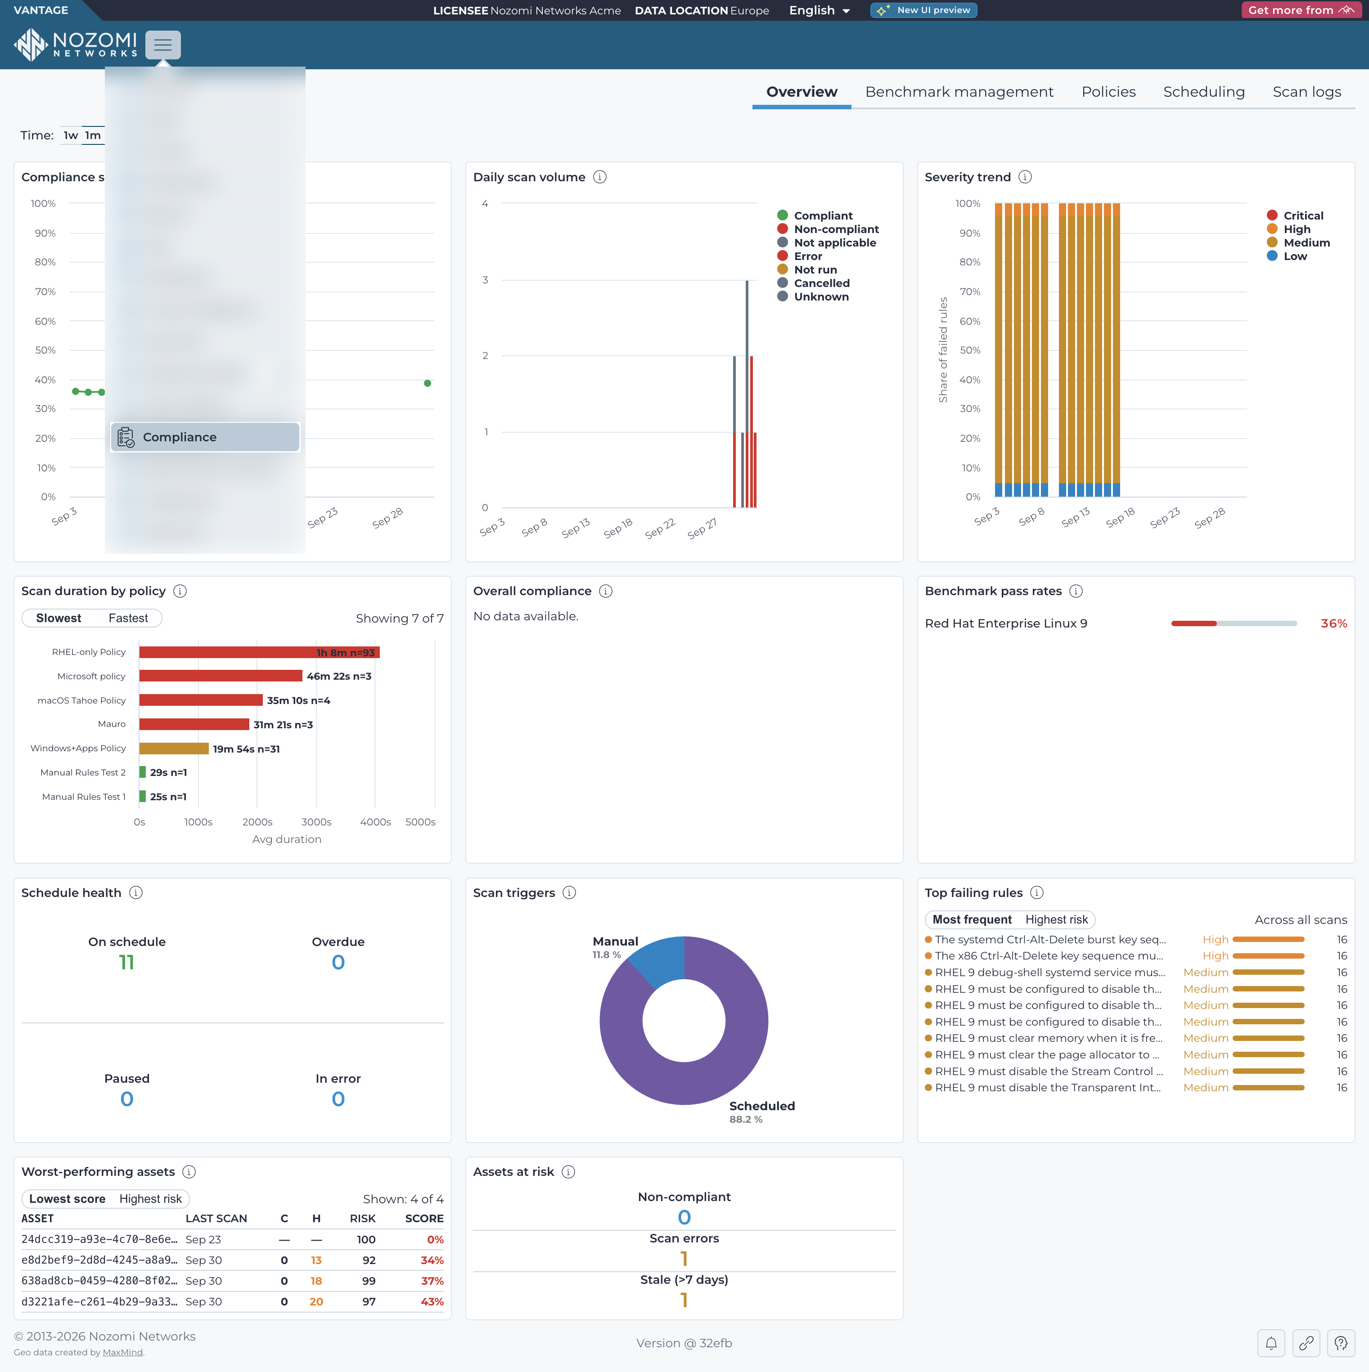This screenshot has width=1369, height=1372.
Task: Click the link icon in footer
Action: coord(1306,1343)
